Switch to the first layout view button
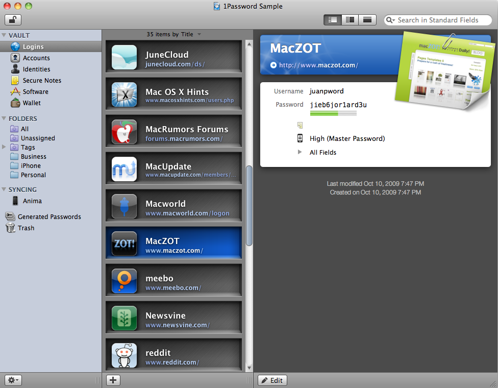Screen dimensions: 498x388 coord(333,20)
